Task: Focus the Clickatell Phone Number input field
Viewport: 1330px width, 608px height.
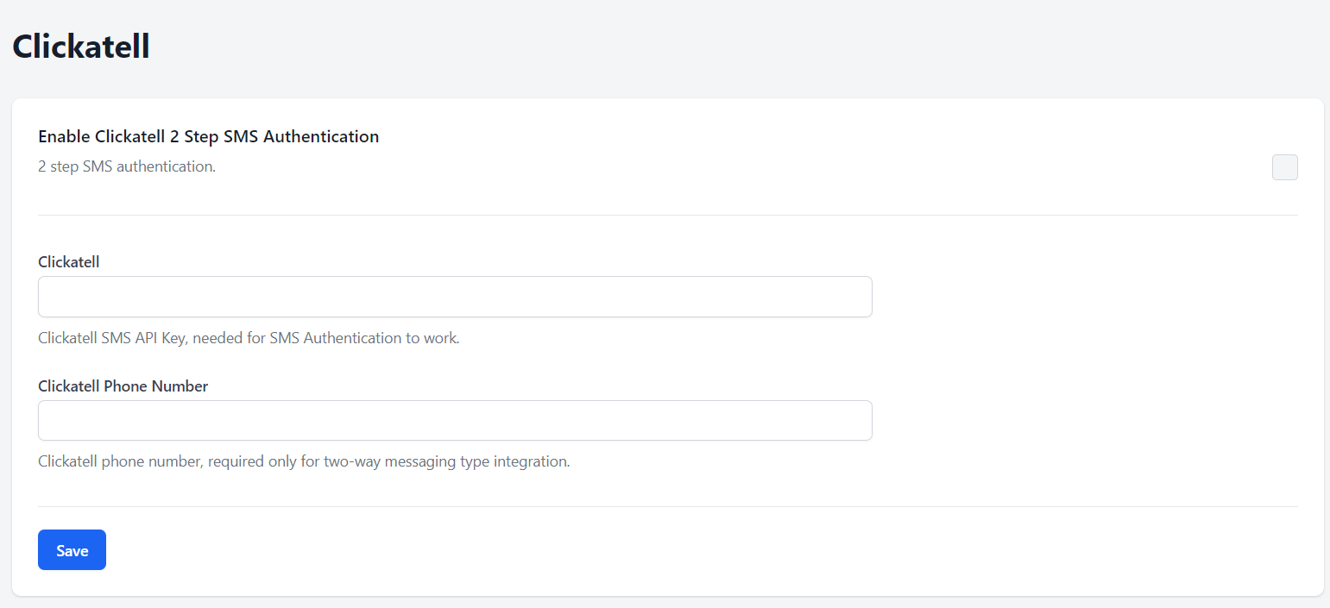Action: (x=455, y=421)
